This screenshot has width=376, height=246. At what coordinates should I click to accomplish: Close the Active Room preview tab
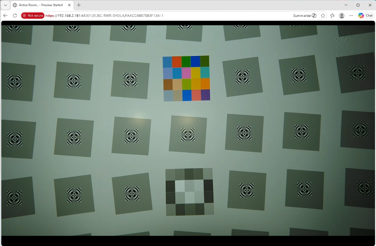pos(69,5)
